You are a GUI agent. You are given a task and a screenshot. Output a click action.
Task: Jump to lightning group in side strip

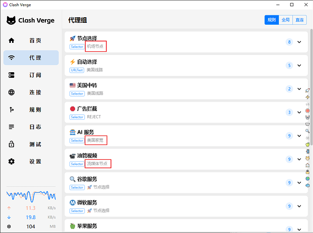click(x=307, y=97)
